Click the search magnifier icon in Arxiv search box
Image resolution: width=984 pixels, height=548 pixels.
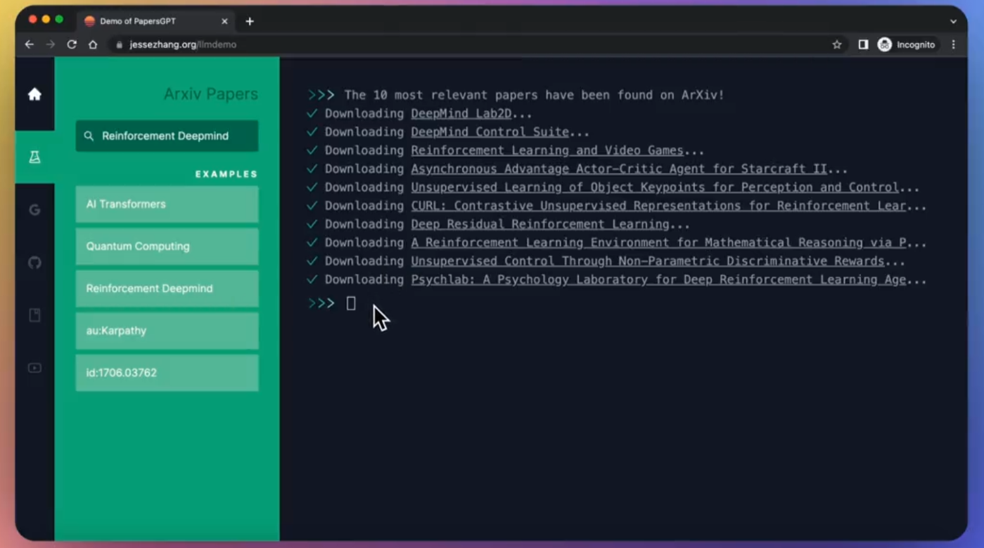89,136
